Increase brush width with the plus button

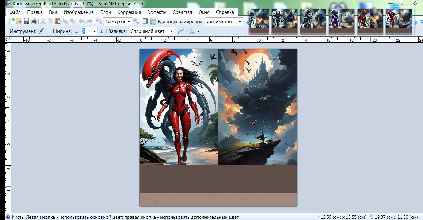pyautogui.click(x=101, y=31)
